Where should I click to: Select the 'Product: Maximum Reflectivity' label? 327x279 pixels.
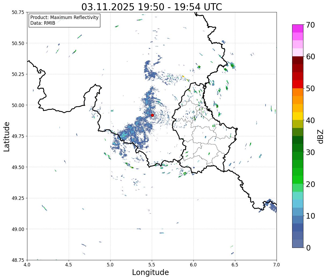coord(64,17)
